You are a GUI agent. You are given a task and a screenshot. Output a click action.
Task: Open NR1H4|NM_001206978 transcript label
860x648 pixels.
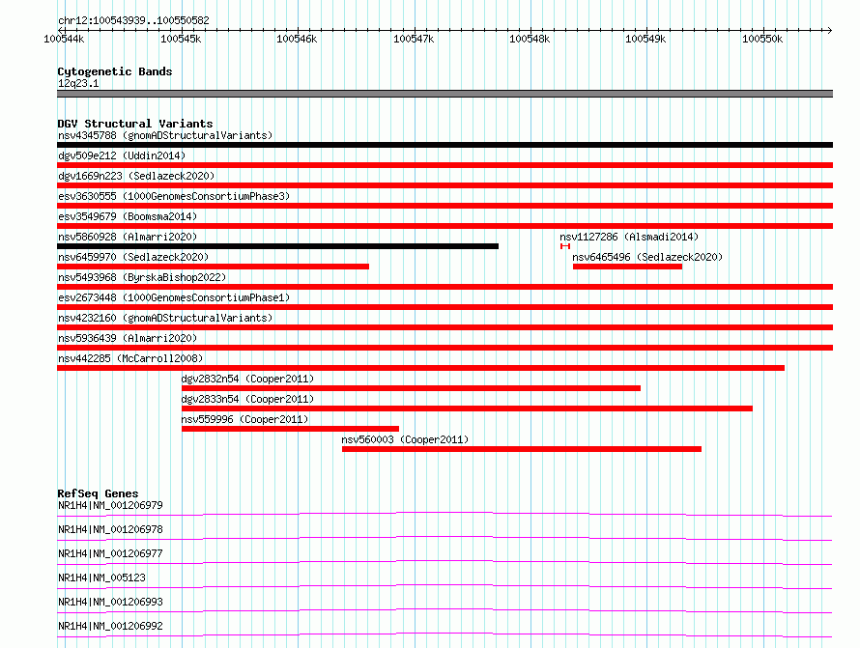[x=110, y=529]
